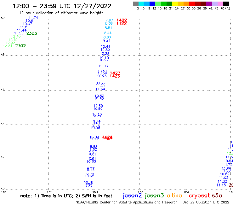Select the cyan swatch in the legend bar
This screenshot has width=233, height=205.
[x=141, y=4]
